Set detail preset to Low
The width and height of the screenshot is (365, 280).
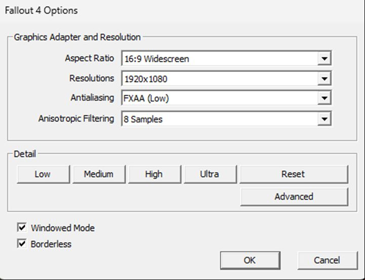(x=43, y=174)
